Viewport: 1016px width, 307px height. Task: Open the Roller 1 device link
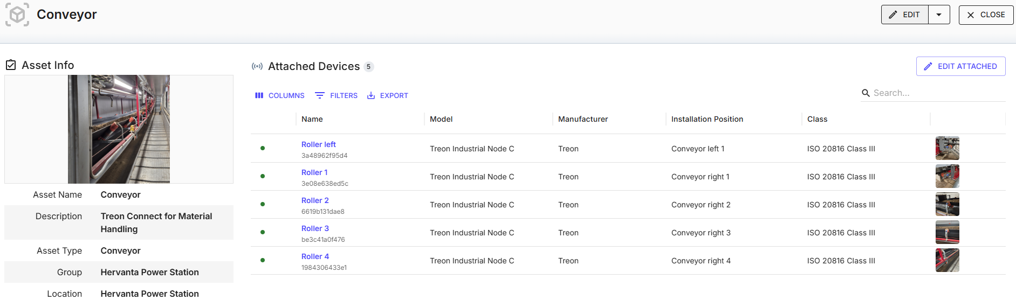pos(314,172)
